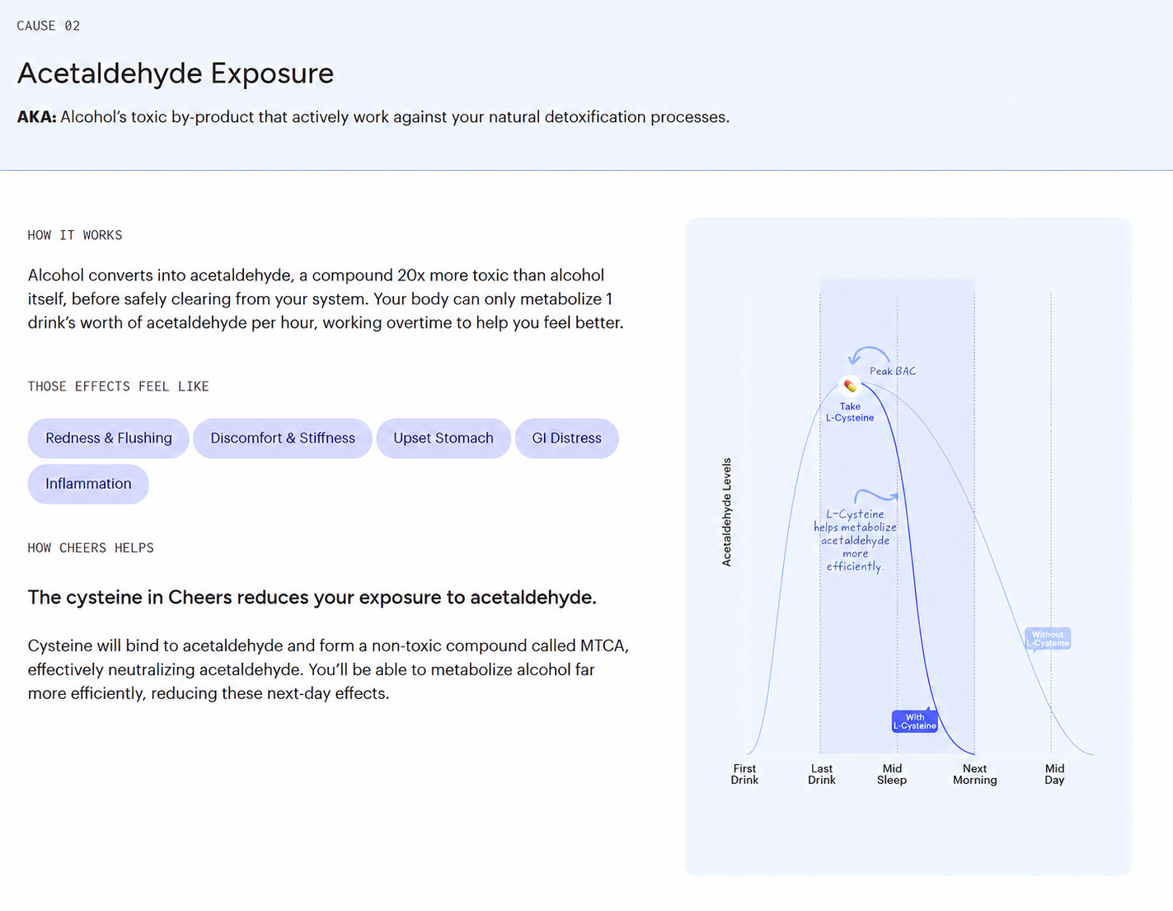
Task: Click the Last Drink axis label
Action: [822, 774]
